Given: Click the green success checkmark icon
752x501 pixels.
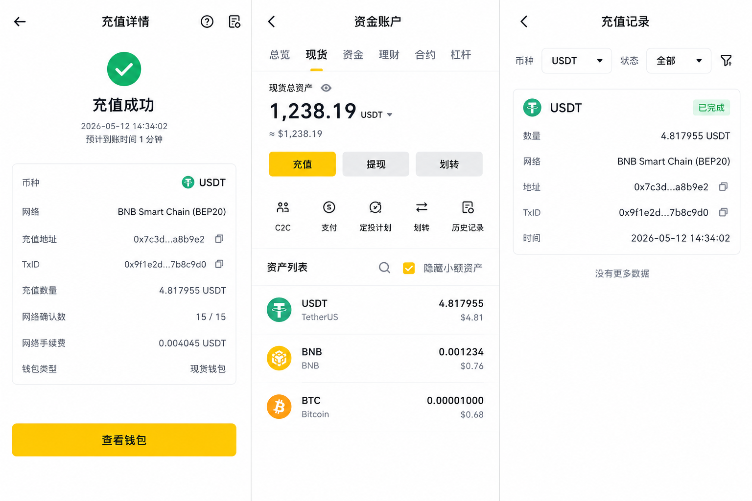Looking at the screenshot, I should [x=124, y=69].
